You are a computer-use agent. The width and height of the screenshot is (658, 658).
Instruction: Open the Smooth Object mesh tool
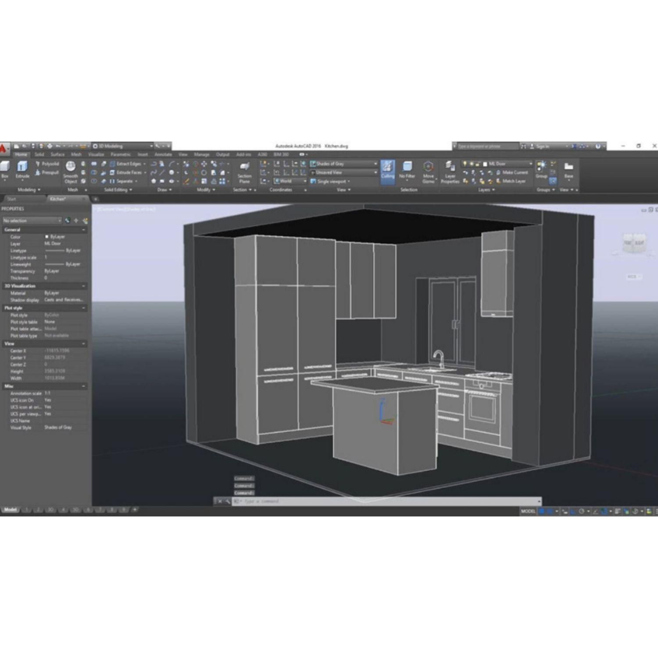(x=71, y=172)
